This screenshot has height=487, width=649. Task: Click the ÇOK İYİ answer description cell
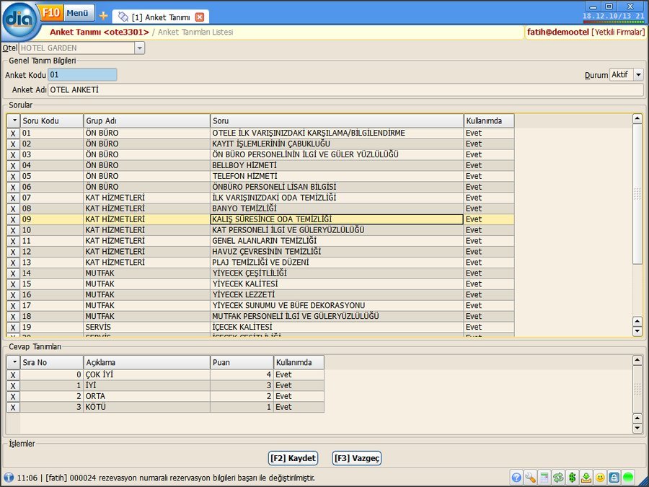click(x=147, y=374)
